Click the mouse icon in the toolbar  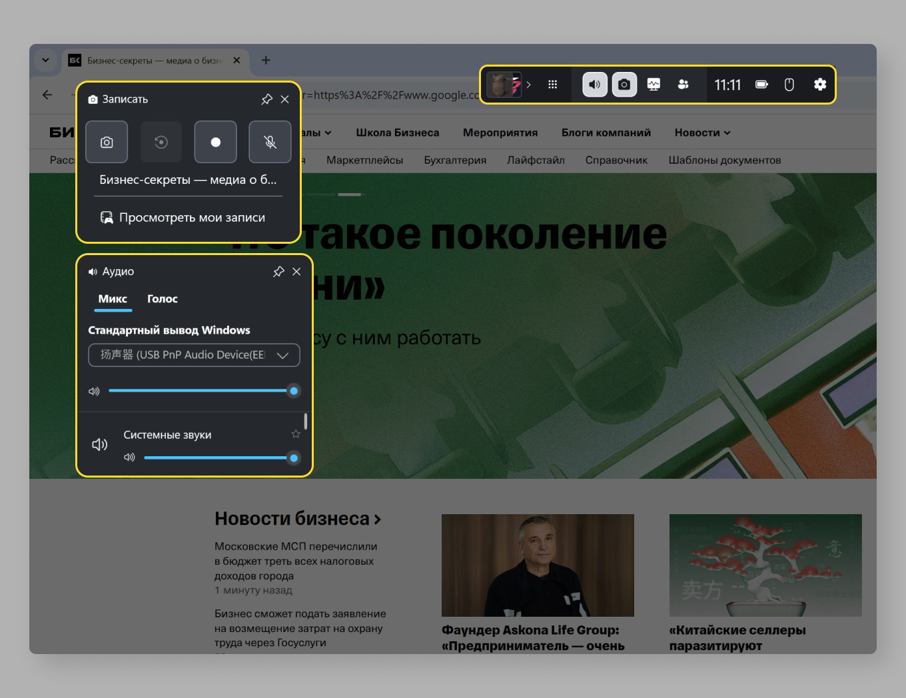tap(789, 85)
